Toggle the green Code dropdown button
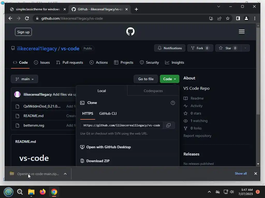 click(170, 79)
